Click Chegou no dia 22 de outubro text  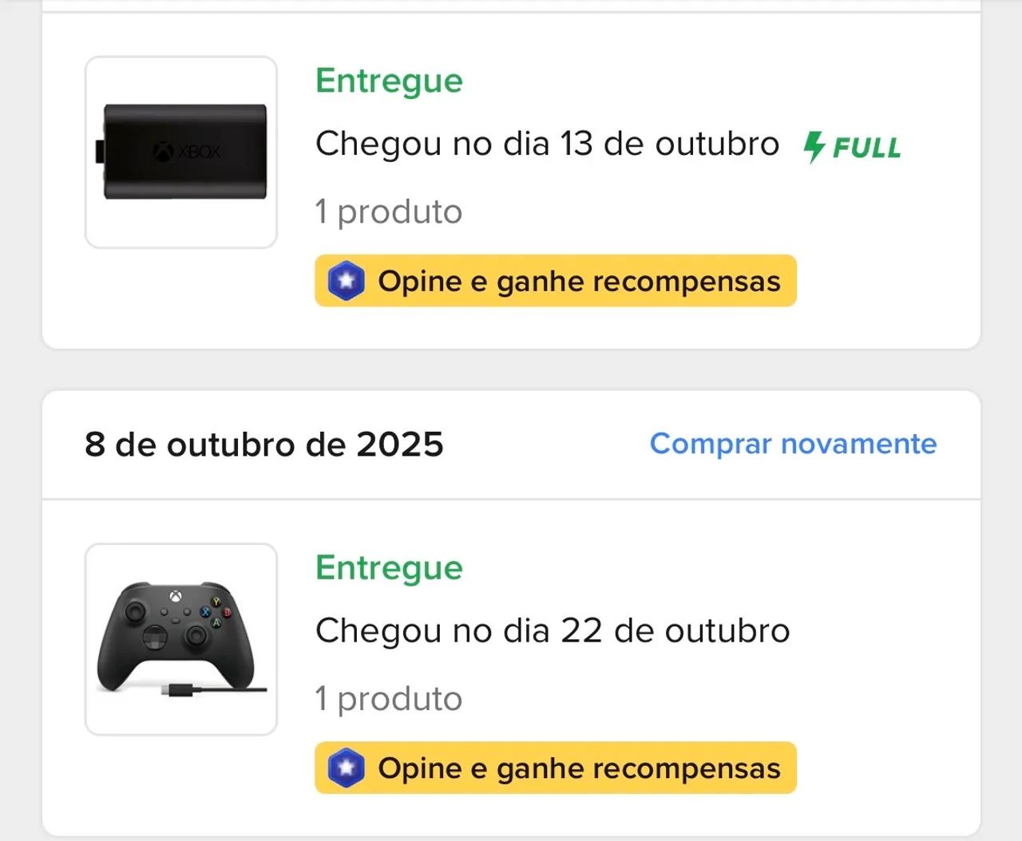tap(553, 630)
